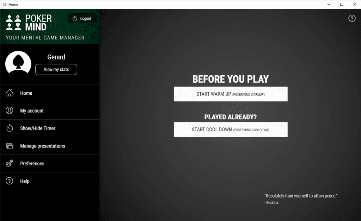This screenshot has height=221, width=361.
Task: Close the Home window
Action: 355,4
